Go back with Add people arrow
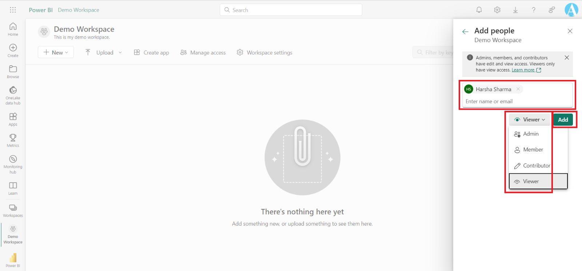Viewport: 582px width, 271px height. (465, 32)
